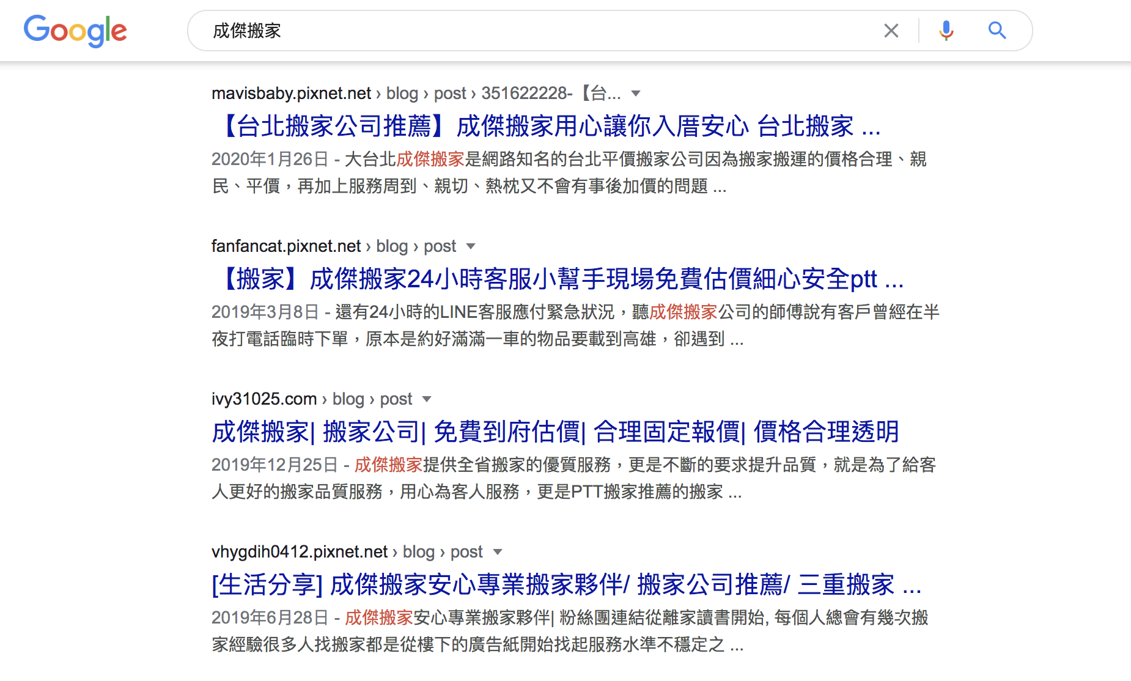The image size is (1131, 681).
Task: Click the snippet dated 2019年3月8日
Action: [x=575, y=325]
